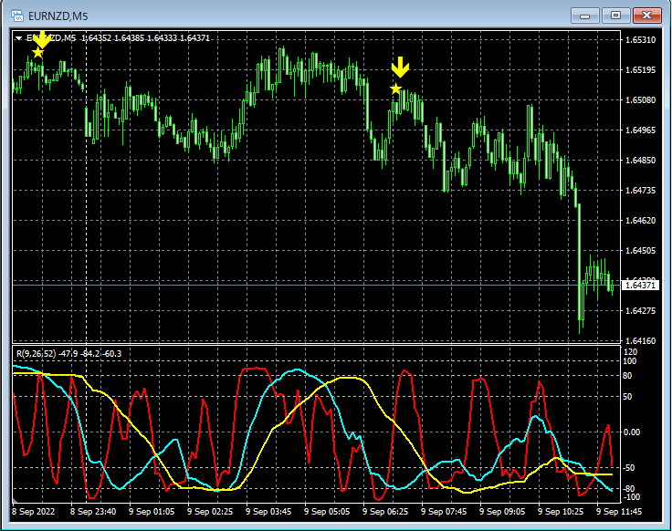Click the large candle drop near 9 Sep 10:25
672x531 pixels.
[x=579, y=260]
